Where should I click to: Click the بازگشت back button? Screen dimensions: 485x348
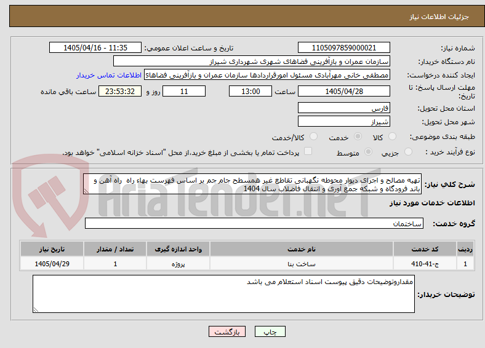[x=227, y=331]
